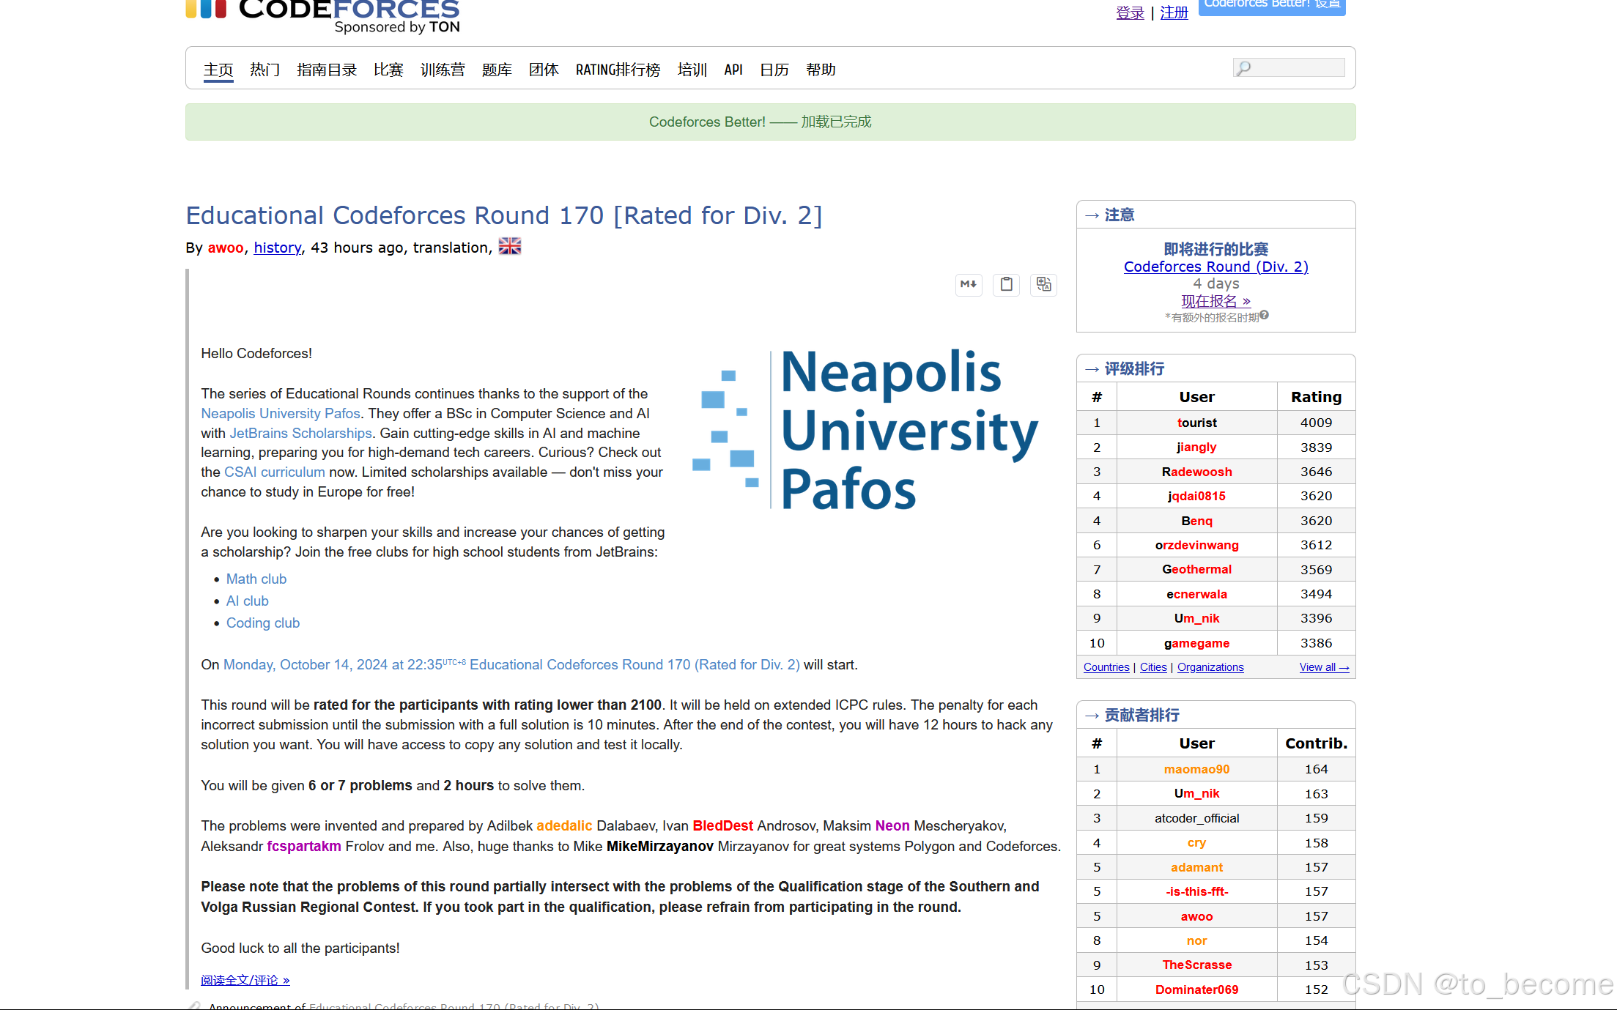Image resolution: width=1617 pixels, height=1010 pixels.
Task: Click the 登录 login link
Action: [1129, 12]
